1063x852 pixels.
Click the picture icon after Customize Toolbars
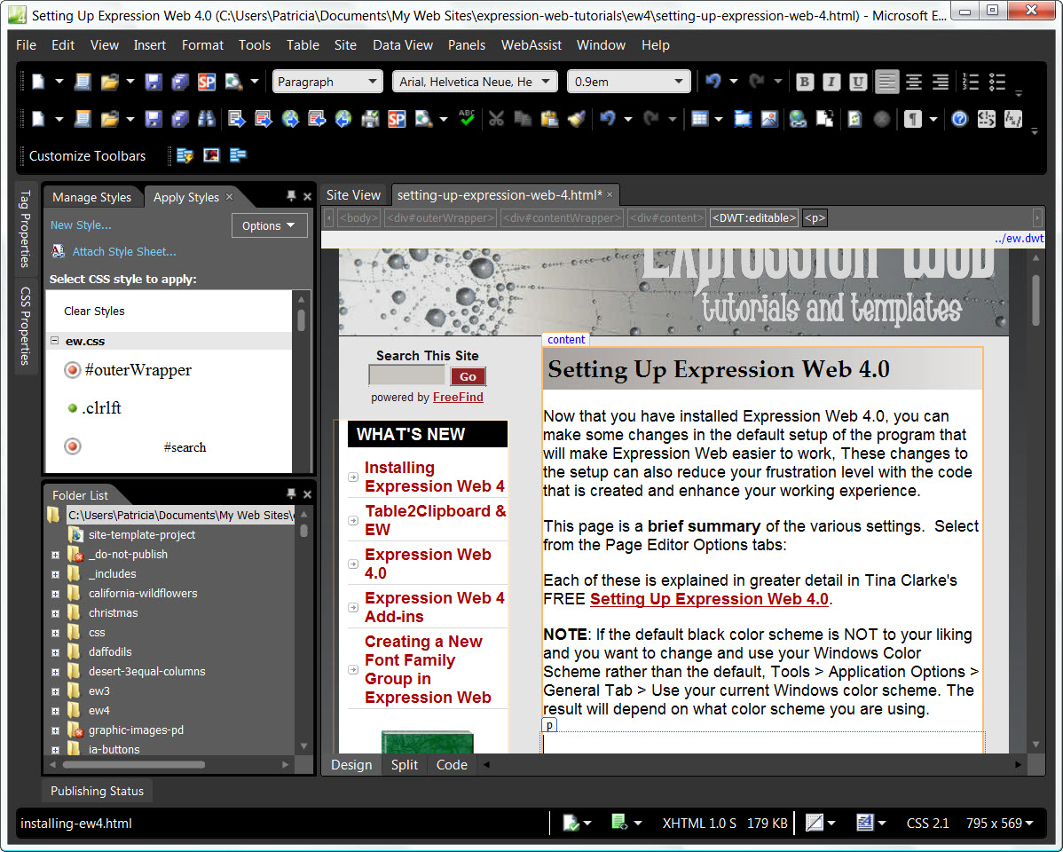(x=211, y=155)
